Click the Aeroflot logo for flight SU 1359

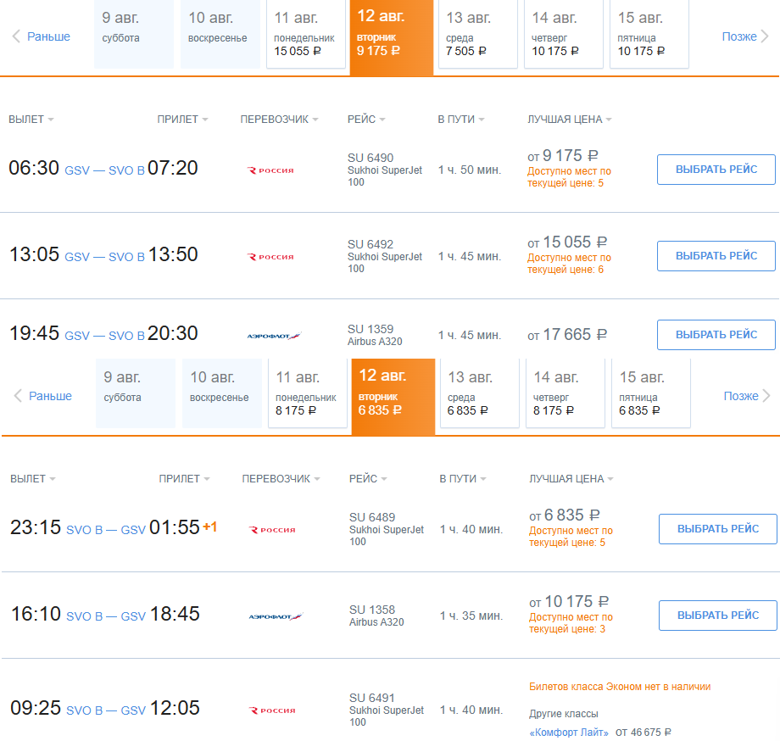click(274, 337)
